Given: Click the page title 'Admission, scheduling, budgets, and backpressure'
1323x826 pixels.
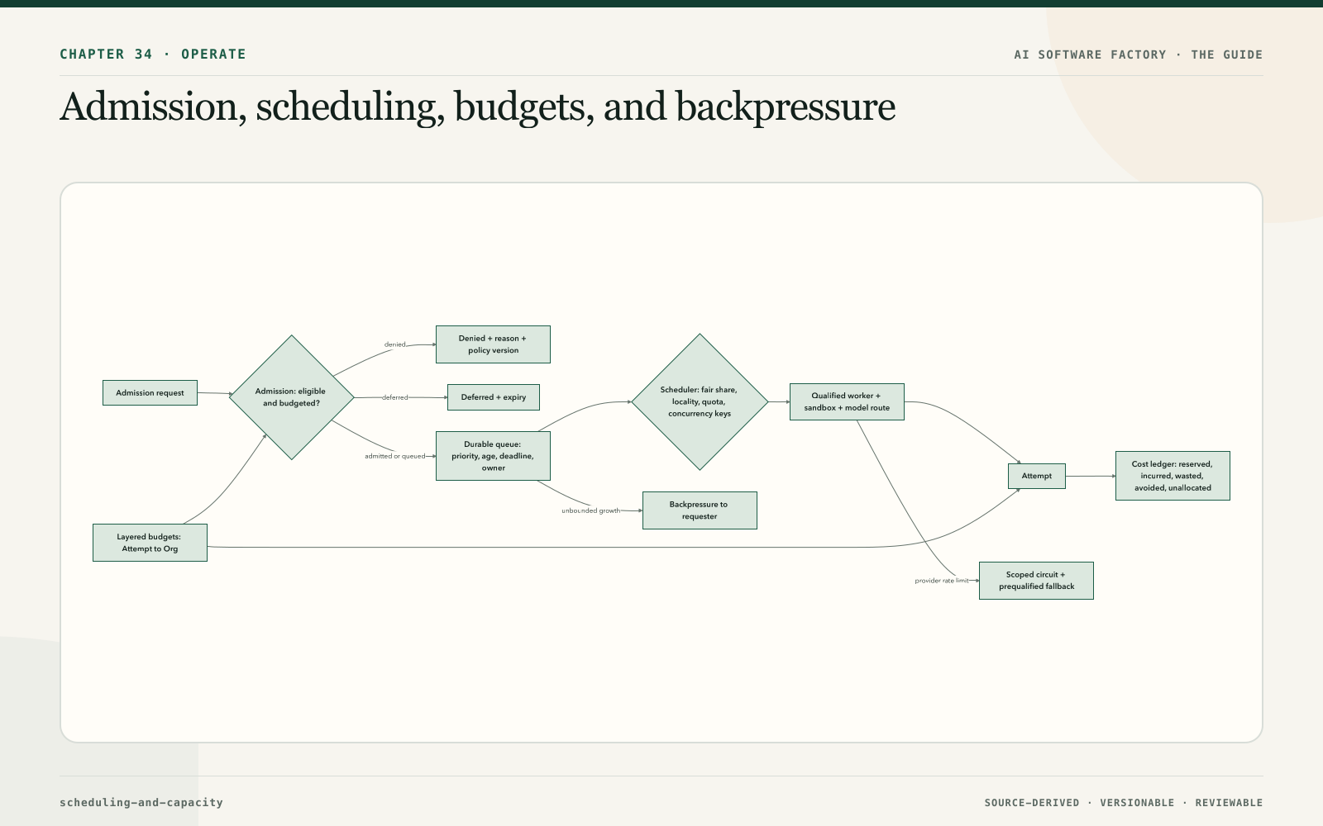Looking at the screenshot, I should (x=477, y=107).
